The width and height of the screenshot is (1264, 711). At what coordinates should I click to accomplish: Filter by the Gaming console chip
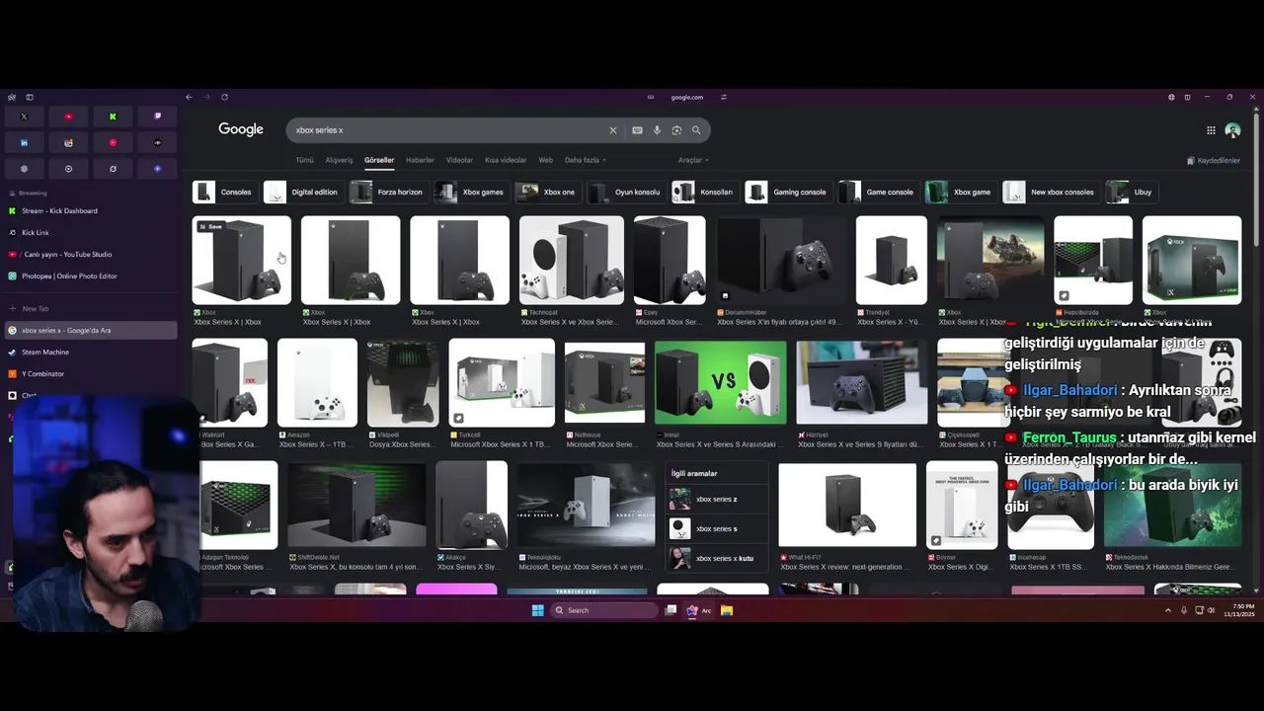point(787,192)
